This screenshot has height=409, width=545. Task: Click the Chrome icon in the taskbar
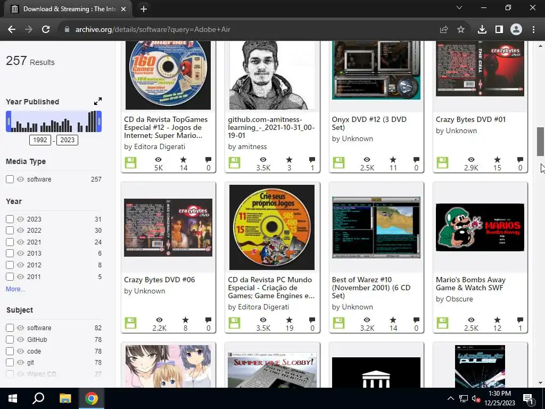click(92, 398)
